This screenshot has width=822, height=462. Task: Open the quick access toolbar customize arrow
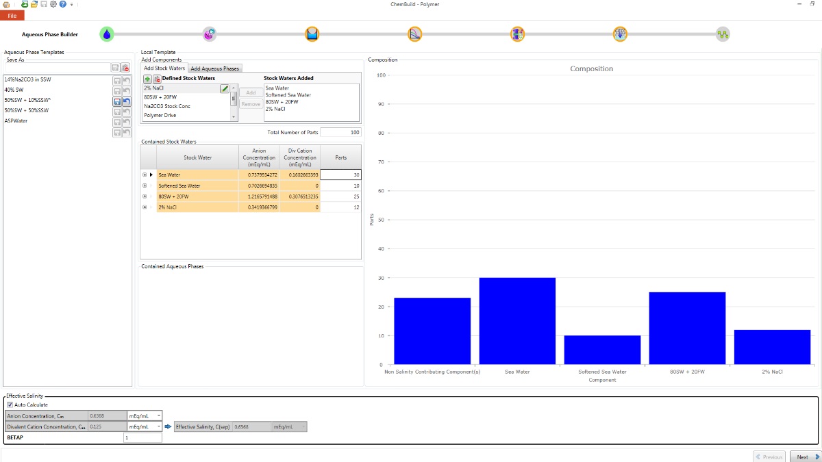tap(72, 4)
